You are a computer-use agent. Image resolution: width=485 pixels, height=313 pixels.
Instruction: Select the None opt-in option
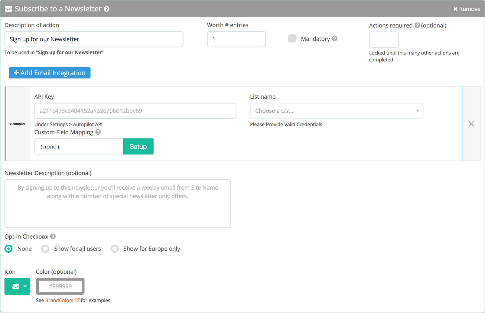(8, 249)
